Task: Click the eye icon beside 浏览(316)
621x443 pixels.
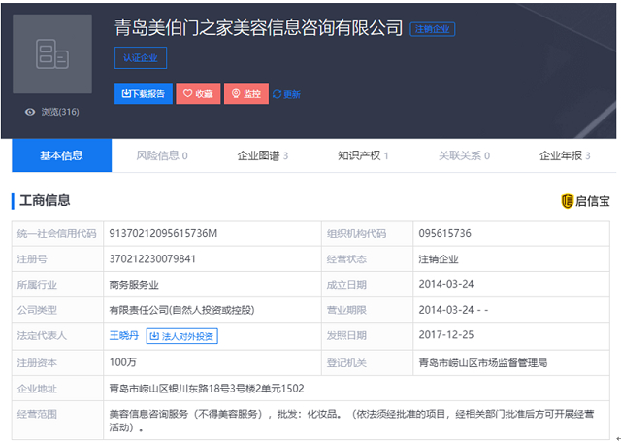Action: pyautogui.click(x=30, y=112)
